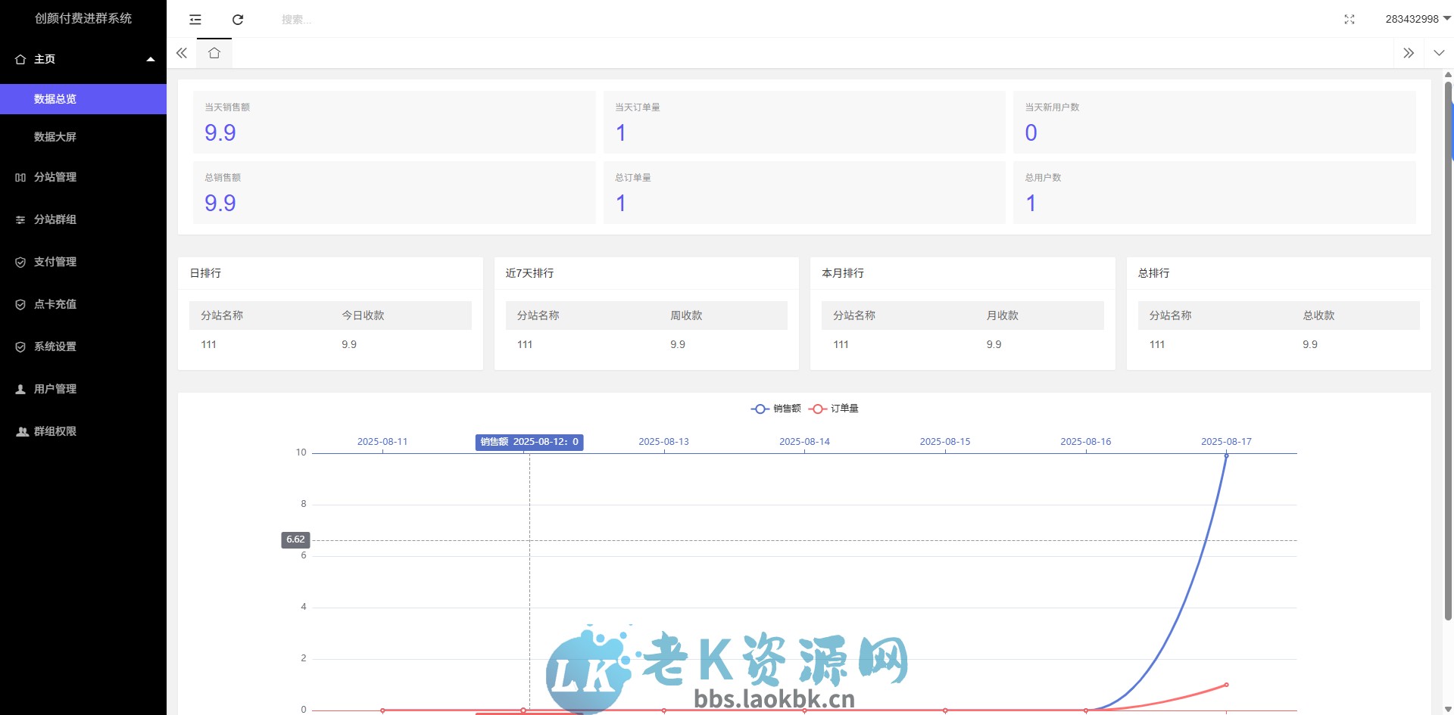Collapse the sidebar using the hamburger icon
Screen dimensions: 1454x715
click(x=195, y=19)
